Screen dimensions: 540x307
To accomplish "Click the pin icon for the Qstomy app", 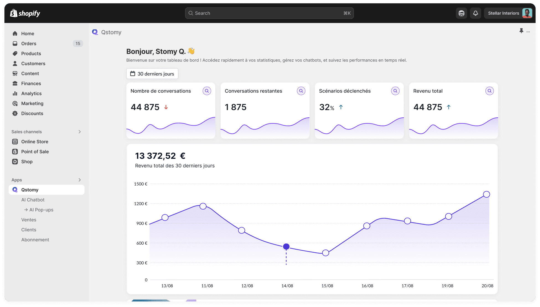I will tap(521, 31).
